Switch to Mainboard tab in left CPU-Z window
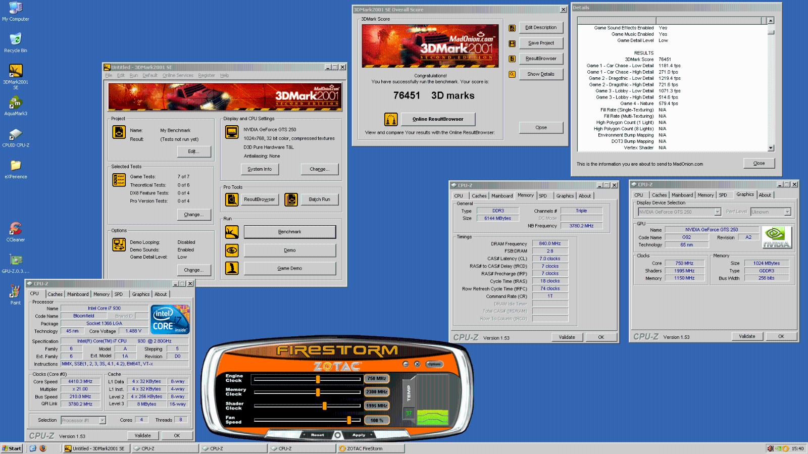The height and width of the screenshot is (454, 808). [x=78, y=294]
